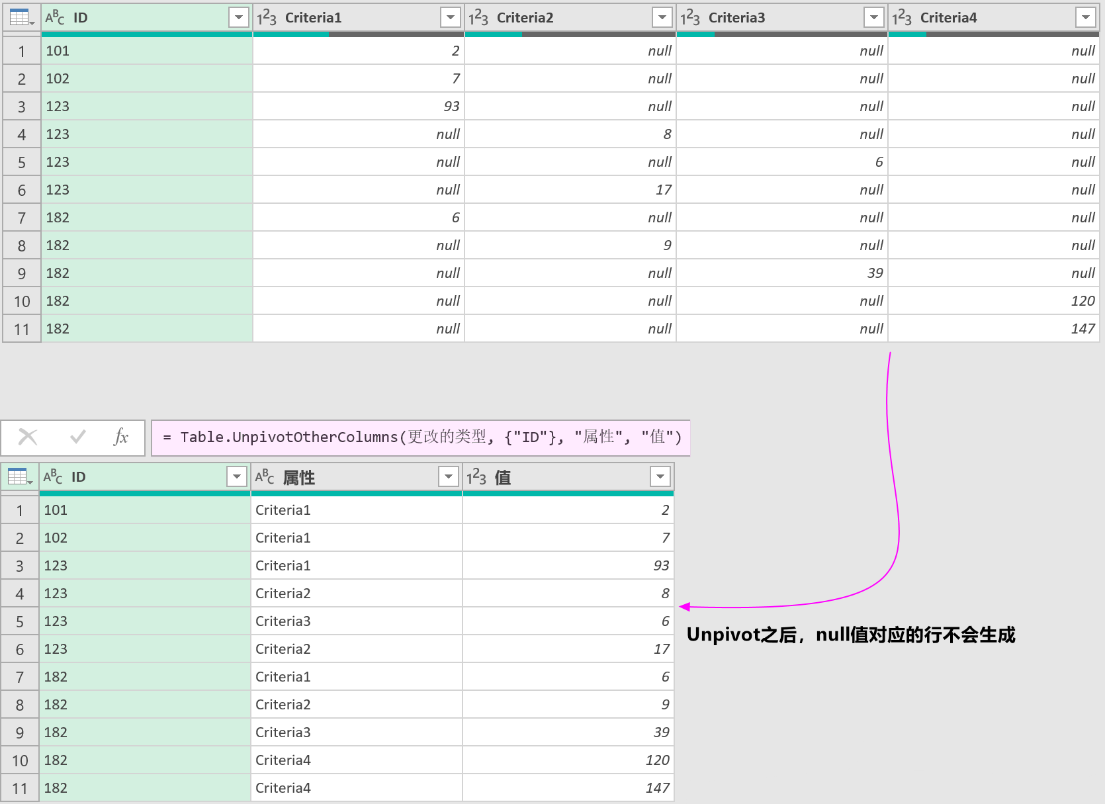Image resolution: width=1105 pixels, height=804 pixels.
Task: Open the Criteria2 column filter dropdown
Action: click(x=662, y=18)
